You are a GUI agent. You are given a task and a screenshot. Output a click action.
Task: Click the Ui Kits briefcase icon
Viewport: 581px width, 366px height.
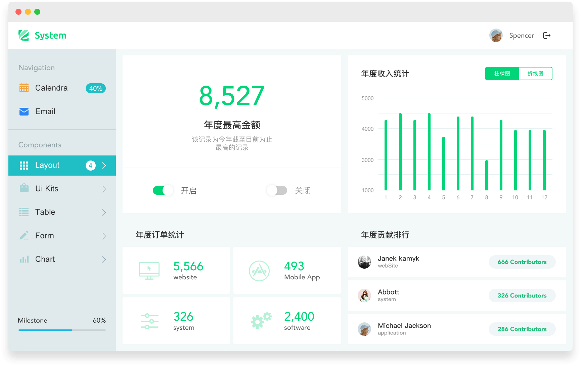pyautogui.click(x=24, y=188)
